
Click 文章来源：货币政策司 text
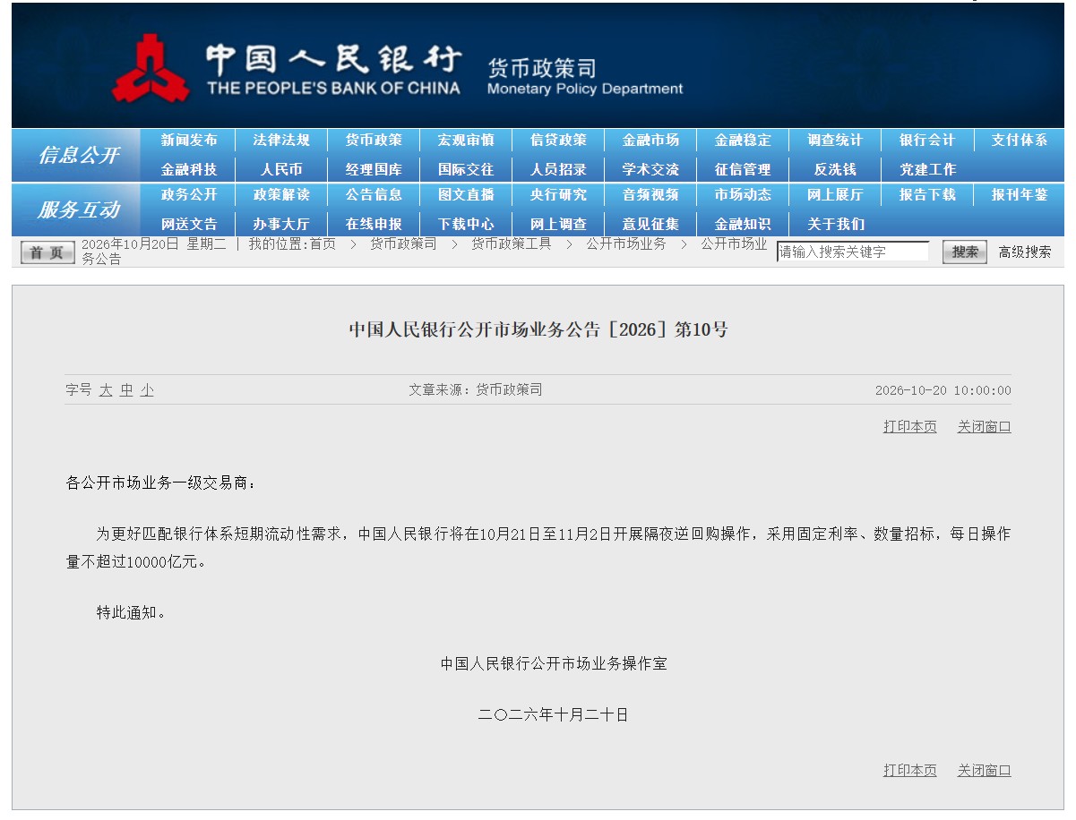[x=476, y=390]
